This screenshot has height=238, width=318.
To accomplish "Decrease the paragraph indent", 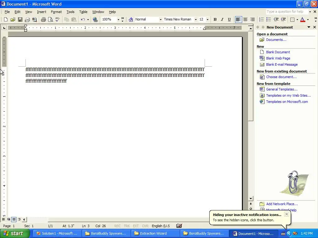I will click(276, 20).
